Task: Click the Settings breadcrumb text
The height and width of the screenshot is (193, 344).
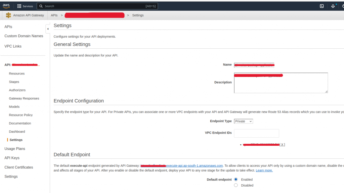Action: point(138,15)
